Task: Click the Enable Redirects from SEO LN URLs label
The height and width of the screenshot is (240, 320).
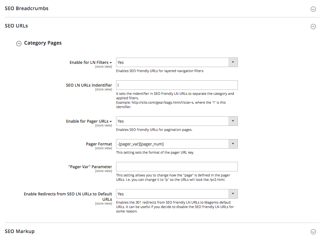Action: pyautogui.click(x=68, y=197)
